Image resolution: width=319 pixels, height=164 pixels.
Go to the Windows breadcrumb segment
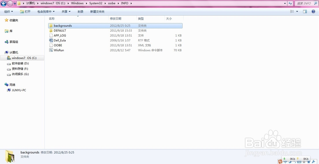coord(77,3)
